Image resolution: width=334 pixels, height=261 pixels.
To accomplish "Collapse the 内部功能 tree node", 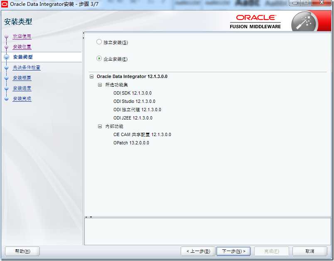I will pos(100,127).
